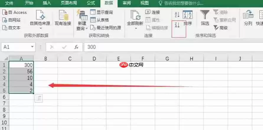Switch to the 插入 ribbon tab
Image resolution: width=263 pixels, height=130 pixels.
tap(47, 3)
